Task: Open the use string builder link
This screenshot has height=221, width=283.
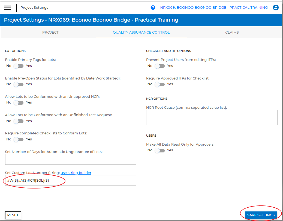Action: [76, 173]
